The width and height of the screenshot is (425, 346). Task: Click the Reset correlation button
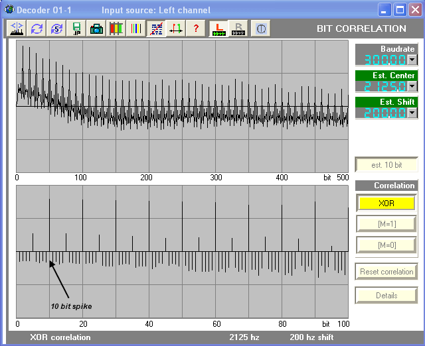coord(386,272)
